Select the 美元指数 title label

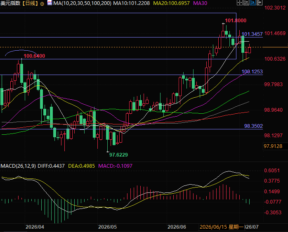tap(10, 3)
